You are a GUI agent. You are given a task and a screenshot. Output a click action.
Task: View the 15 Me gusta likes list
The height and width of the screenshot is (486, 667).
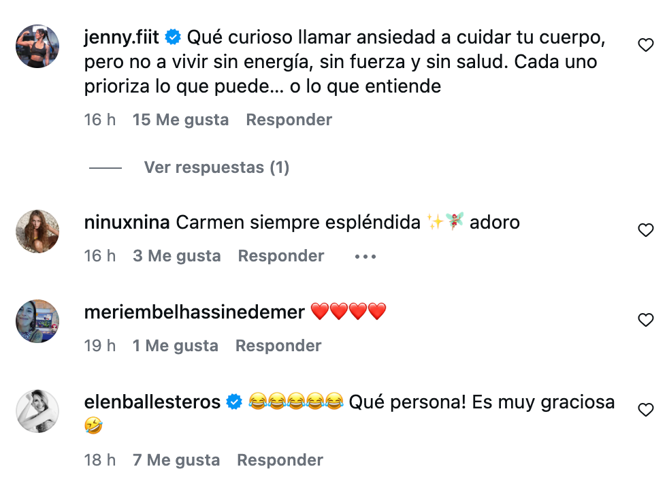[180, 120]
